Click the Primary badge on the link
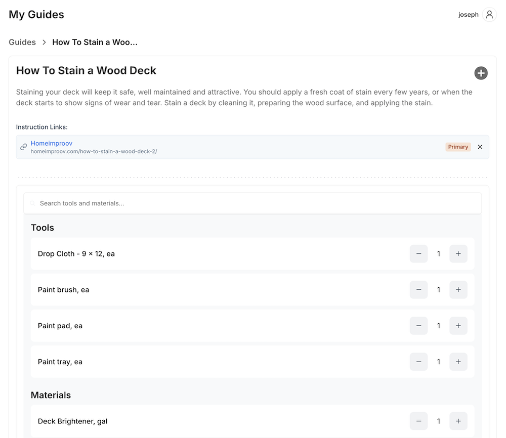 [x=458, y=147]
